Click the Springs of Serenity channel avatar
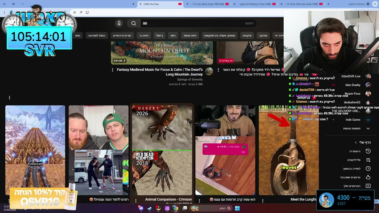 pyautogui.click(x=209, y=71)
